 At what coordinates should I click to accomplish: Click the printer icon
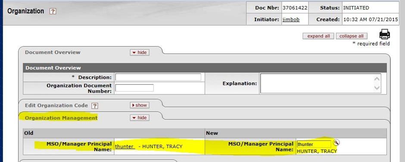(384, 34)
